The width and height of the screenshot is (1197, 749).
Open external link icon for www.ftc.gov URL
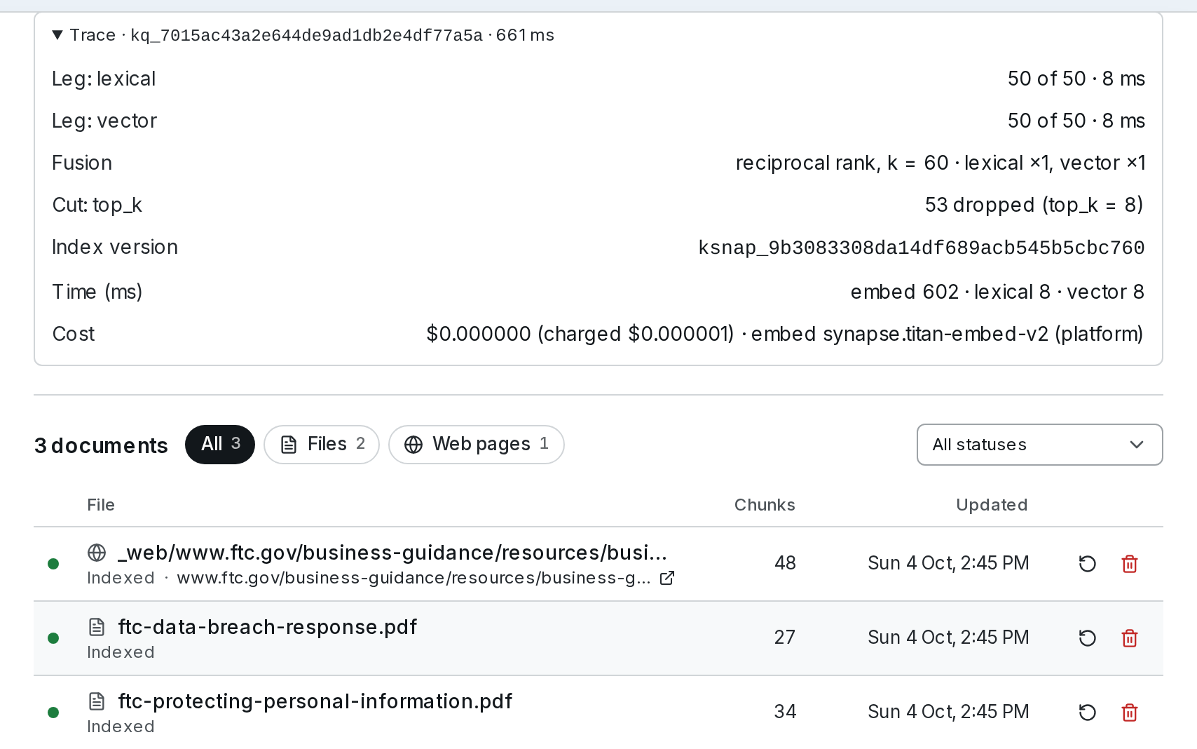(667, 578)
